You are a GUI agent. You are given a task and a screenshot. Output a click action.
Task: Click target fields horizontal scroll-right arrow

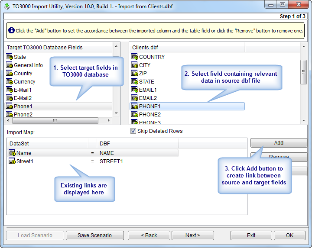point(108,120)
